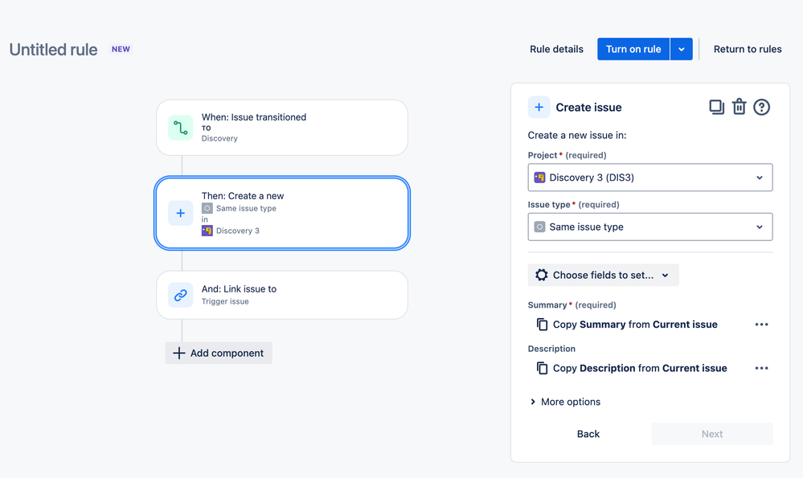Expand More options section
The image size is (803, 478).
(565, 402)
